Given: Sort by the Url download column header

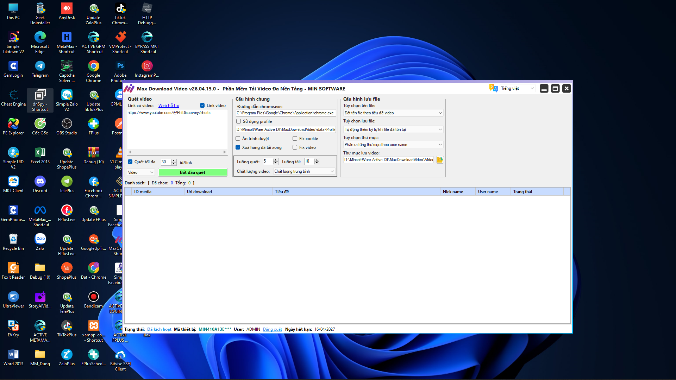Looking at the screenshot, I should tap(228, 192).
